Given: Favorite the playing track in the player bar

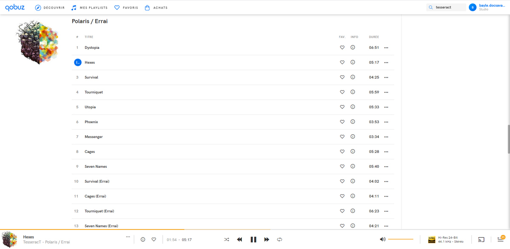Looking at the screenshot, I should (154, 240).
